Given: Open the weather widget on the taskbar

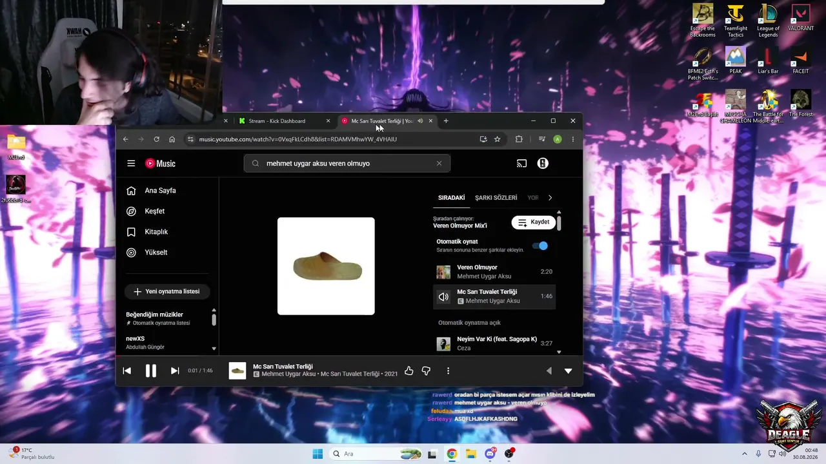Looking at the screenshot, I should click(x=31, y=454).
